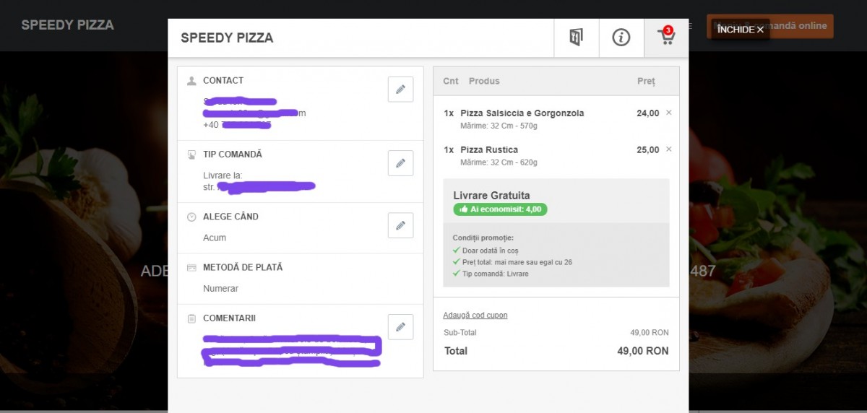
Task: Click the SPEEDY PIZZA site logo
Action: pyautogui.click(x=67, y=25)
